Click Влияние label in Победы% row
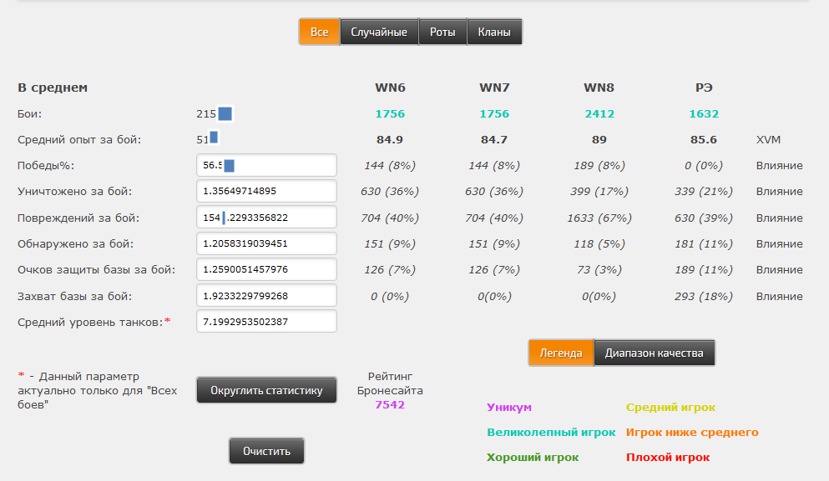The image size is (829, 481). [x=779, y=165]
